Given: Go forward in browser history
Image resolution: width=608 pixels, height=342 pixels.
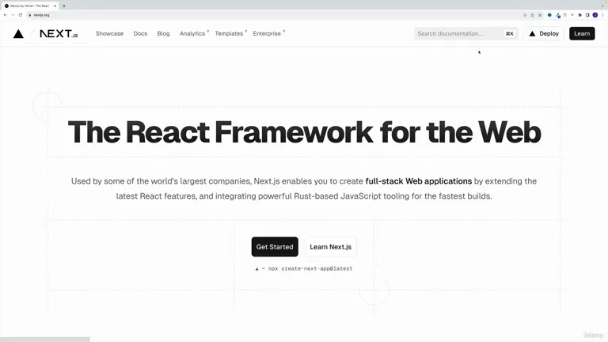Looking at the screenshot, I should pyautogui.click(x=13, y=15).
